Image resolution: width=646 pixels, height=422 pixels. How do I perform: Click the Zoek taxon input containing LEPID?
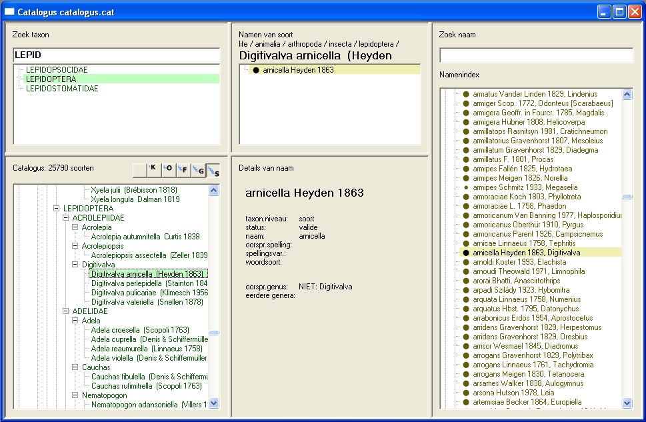[116, 55]
